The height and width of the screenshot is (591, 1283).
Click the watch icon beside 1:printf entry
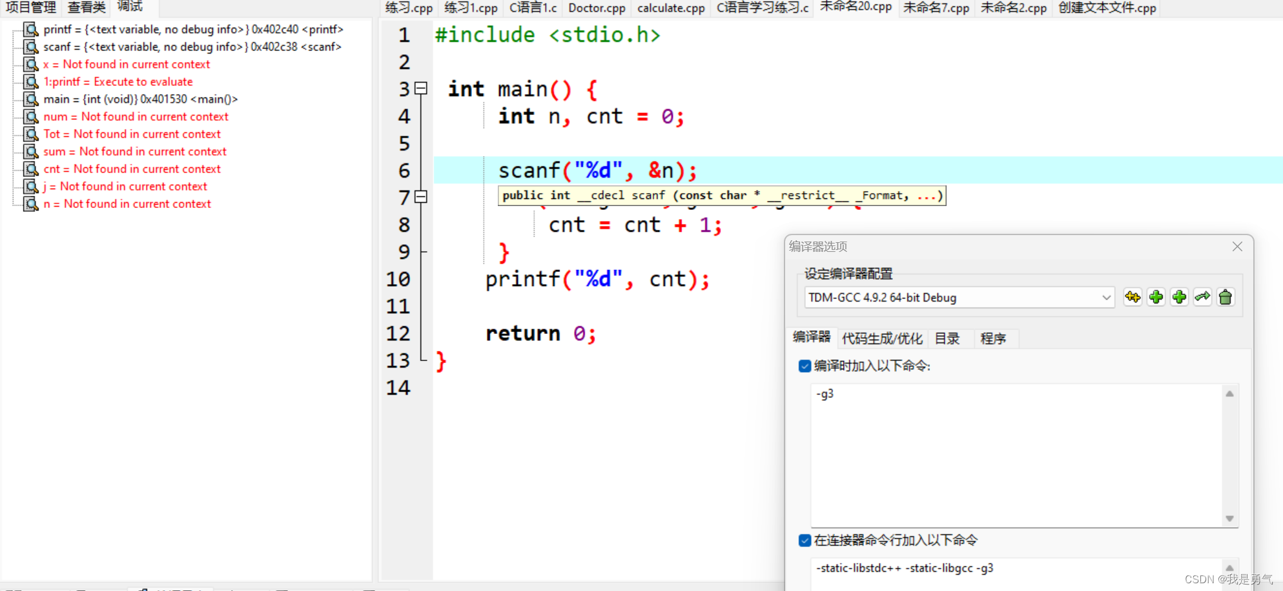(31, 81)
